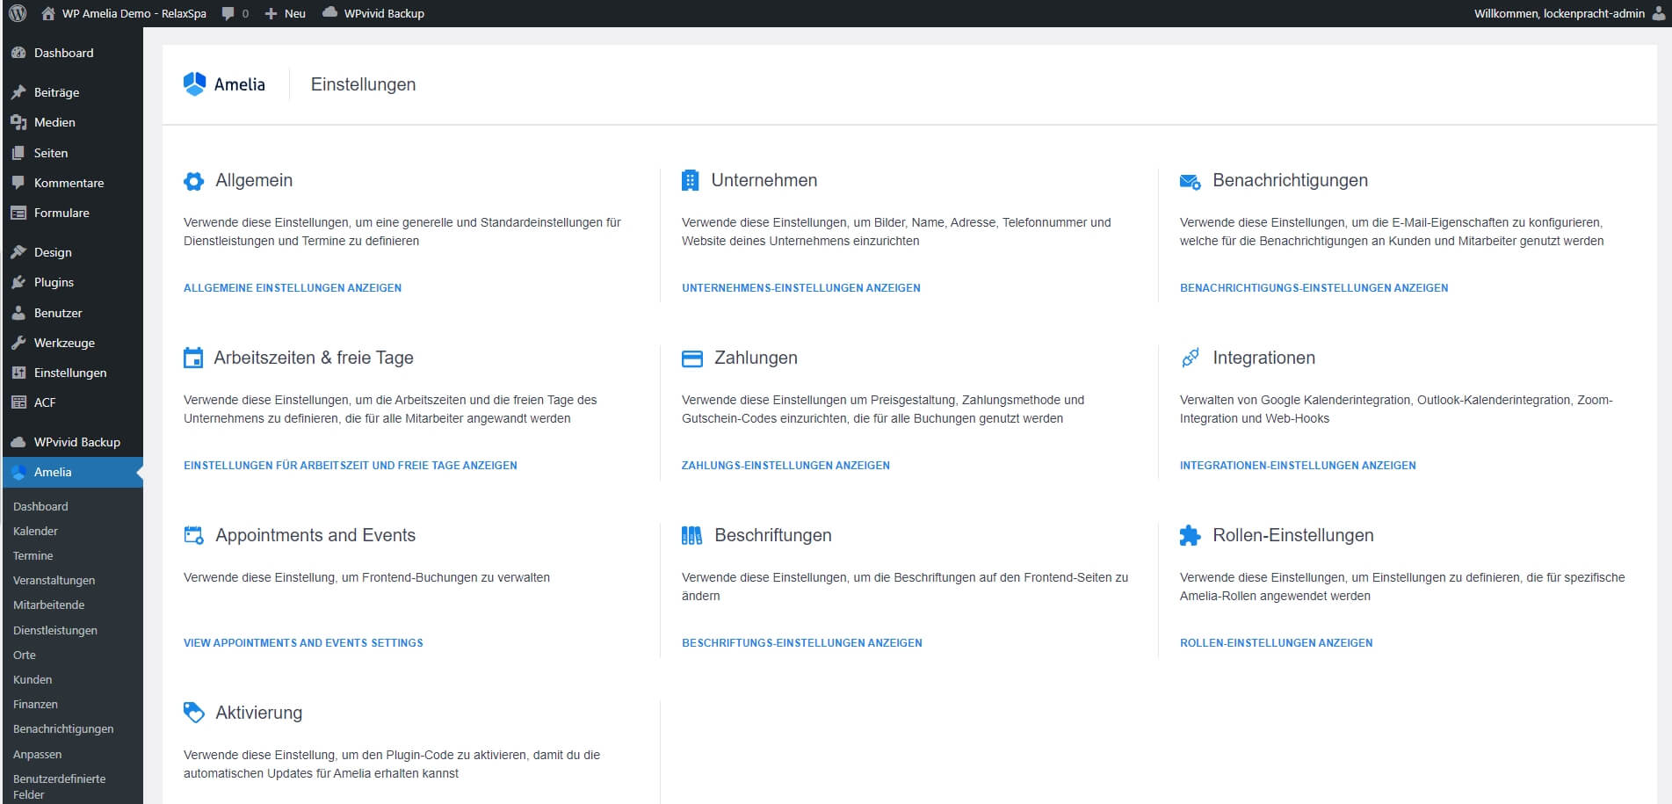
Task: Click the Aktivierung tag icon
Action: click(193, 713)
